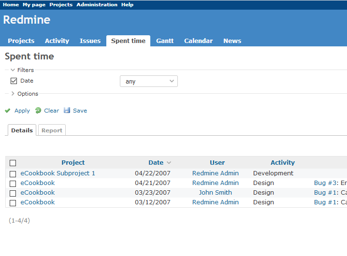The image size is (347, 256).
Task: Click Design activity in the 04/21/2007 row
Action: [x=263, y=183]
